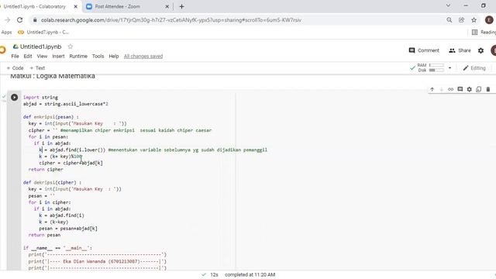Open browser zoom magnifier icon
496x279 pixels.
tap(449, 20)
